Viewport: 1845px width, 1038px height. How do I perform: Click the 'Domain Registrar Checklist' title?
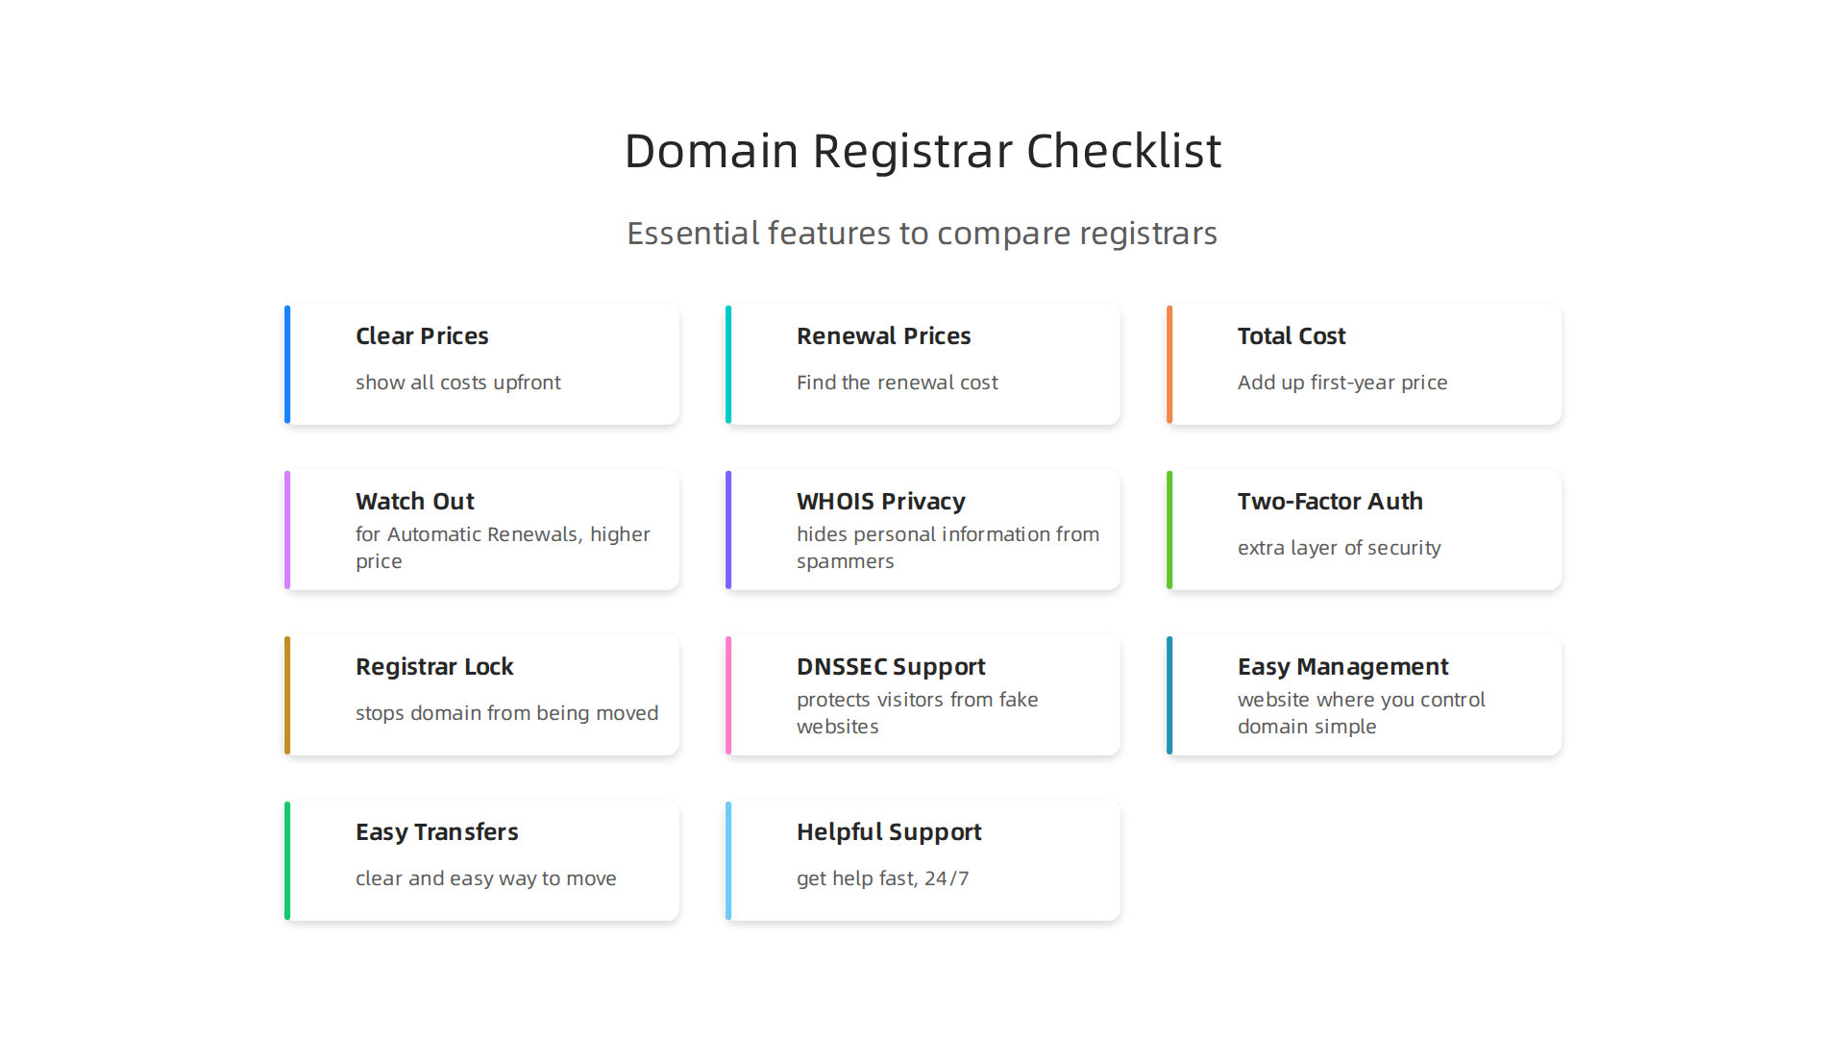[x=922, y=151]
